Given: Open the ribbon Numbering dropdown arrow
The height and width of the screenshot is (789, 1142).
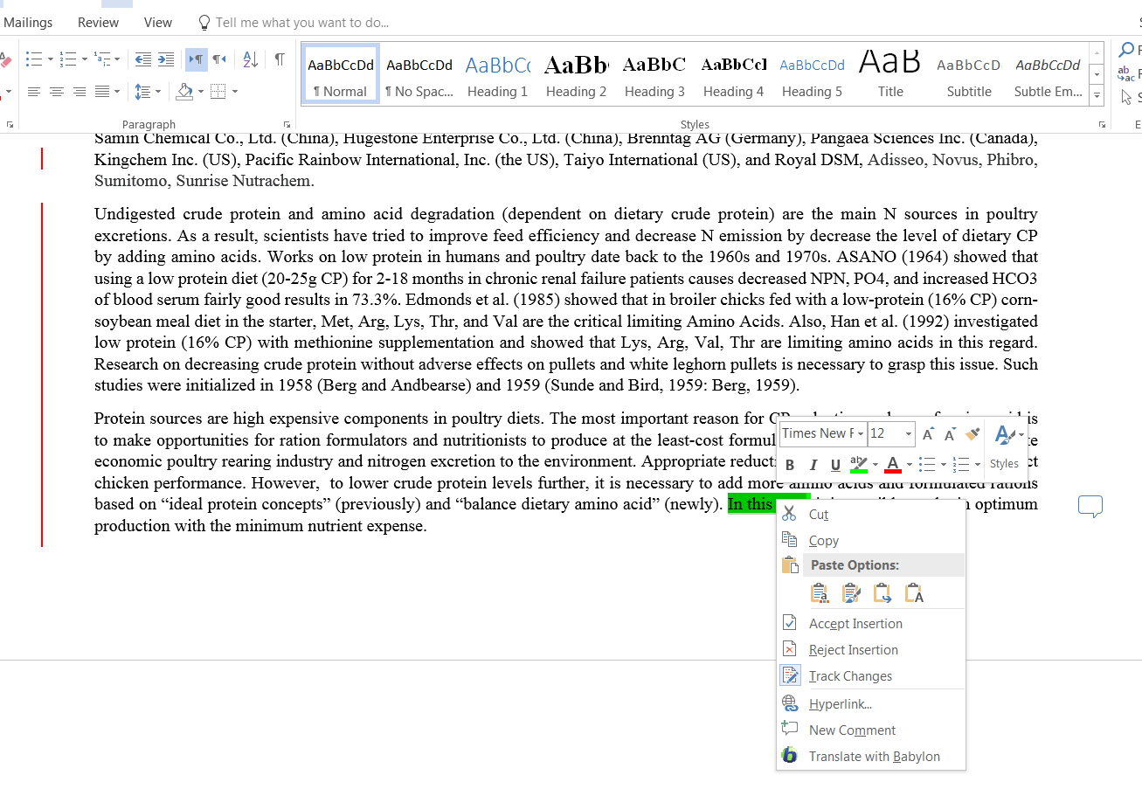Looking at the screenshot, I should 84,59.
